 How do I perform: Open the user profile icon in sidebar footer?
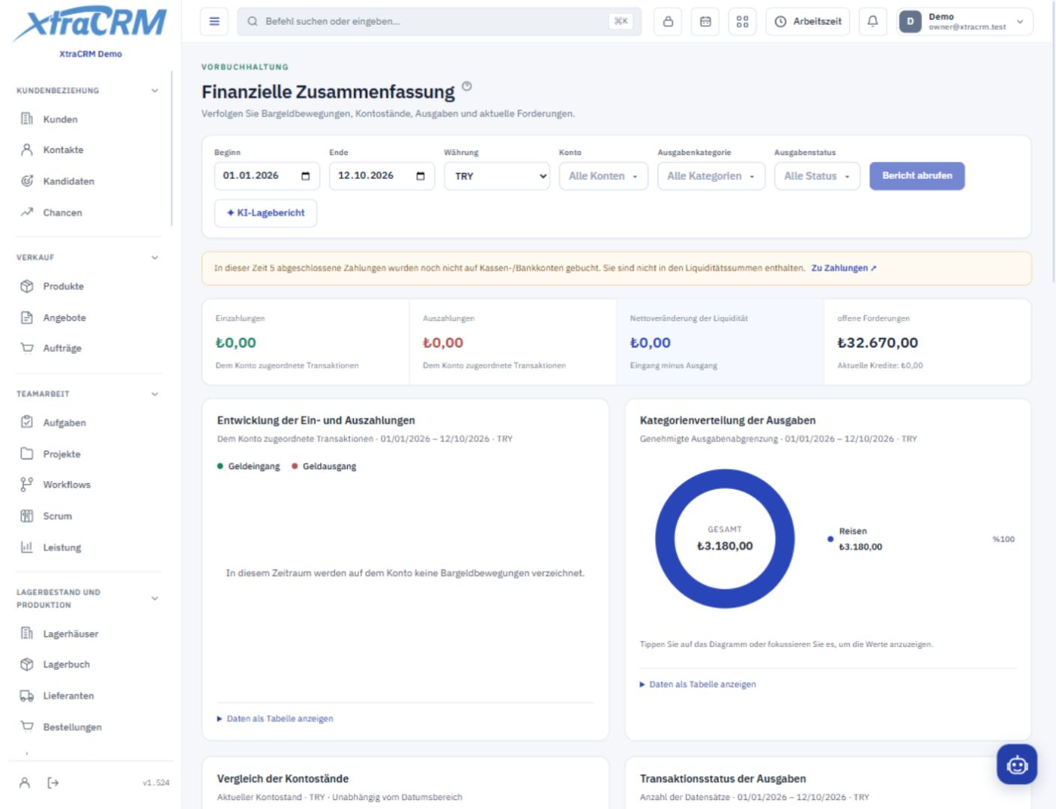pyautogui.click(x=25, y=783)
